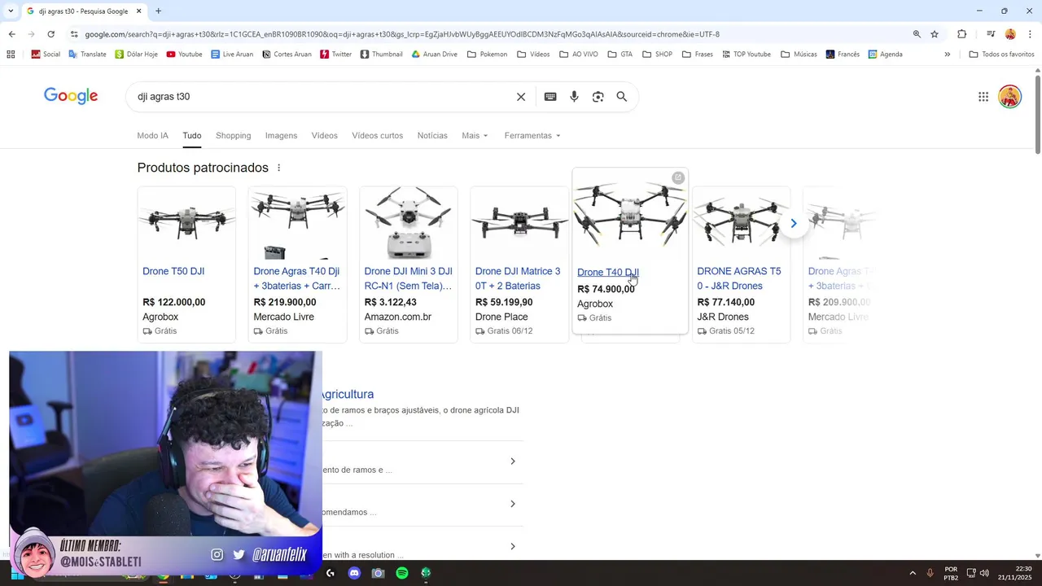Select the Tudo results tab

[x=192, y=136]
